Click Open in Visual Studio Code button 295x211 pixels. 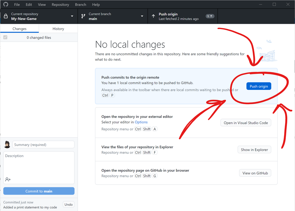click(x=246, y=123)
